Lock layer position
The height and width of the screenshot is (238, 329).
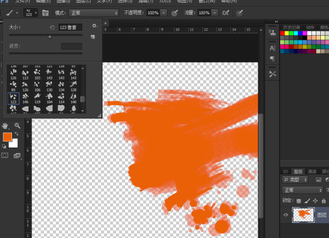tap(315, 201)
